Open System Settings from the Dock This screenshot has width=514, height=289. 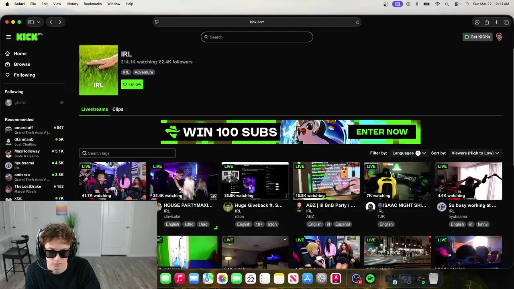(x=321, y=279)
